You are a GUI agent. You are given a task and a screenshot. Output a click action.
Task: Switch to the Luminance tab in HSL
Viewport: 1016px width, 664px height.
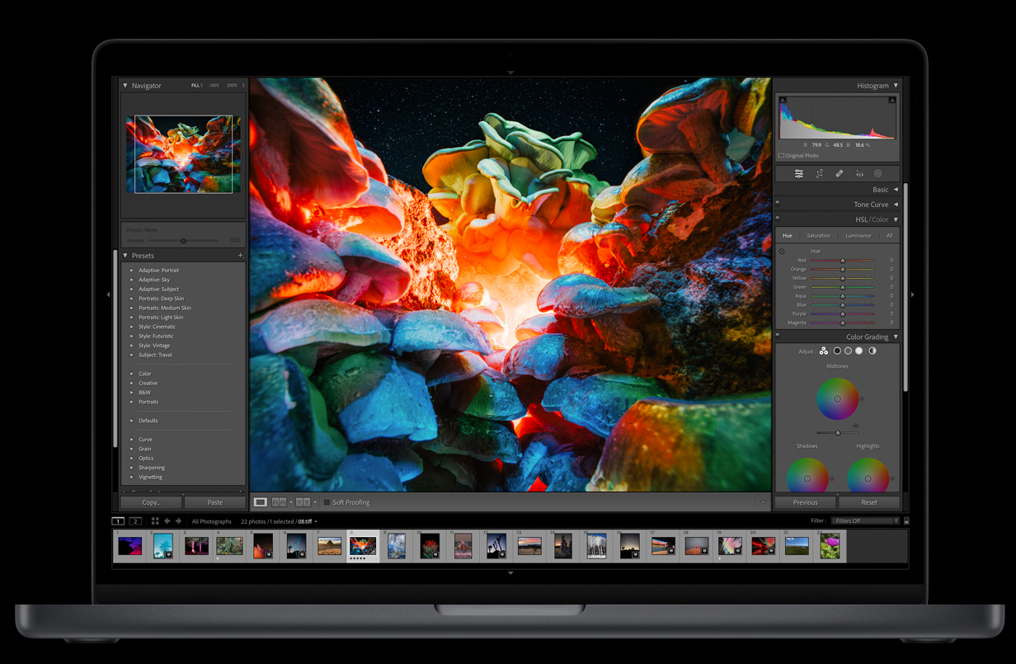(858, 236)
